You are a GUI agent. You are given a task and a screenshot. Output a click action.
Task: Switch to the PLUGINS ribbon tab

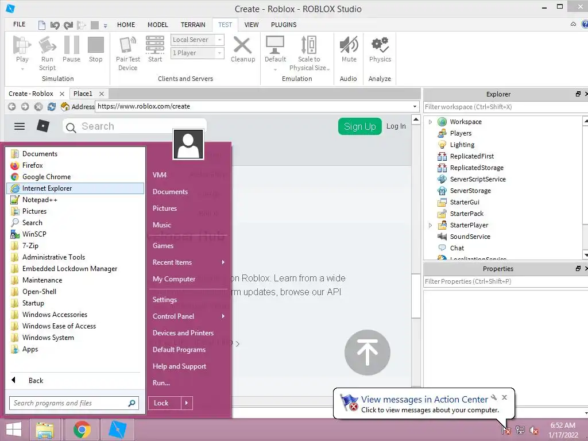[x=284, y=25]
